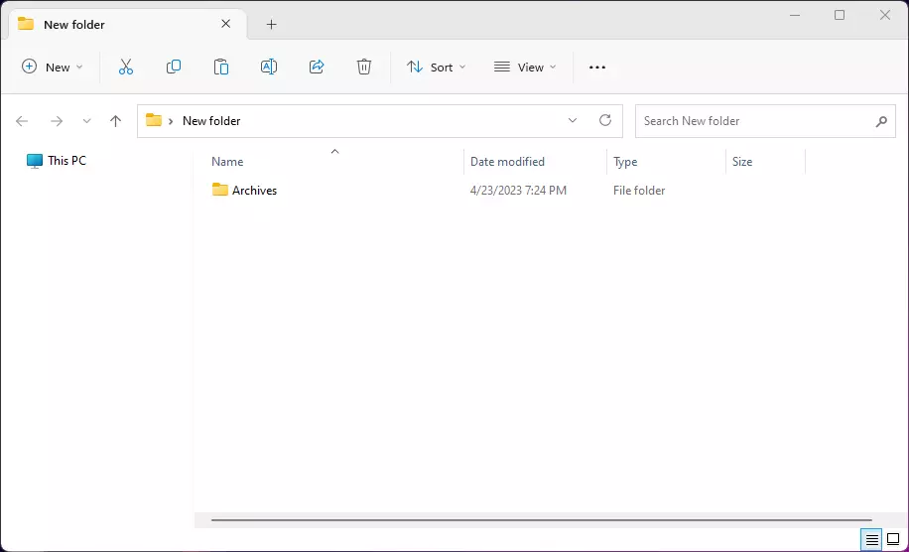Switch to details view layout
Viewport: 909px width, 552px height.
tap(871, 540)
